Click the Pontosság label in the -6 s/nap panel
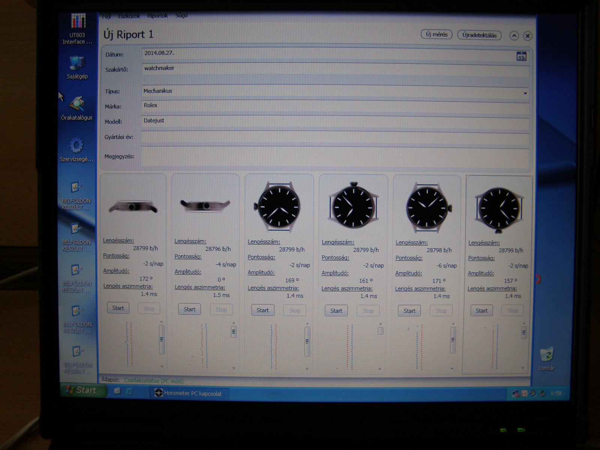The width and height of the screenshot is (600, 450). pos(409,258)
